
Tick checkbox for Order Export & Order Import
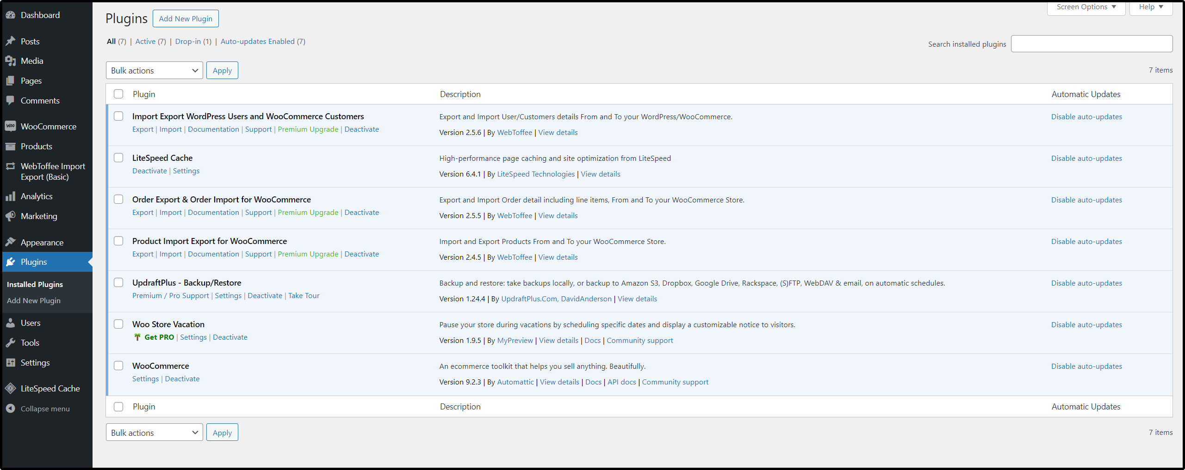tap(118, 199)
